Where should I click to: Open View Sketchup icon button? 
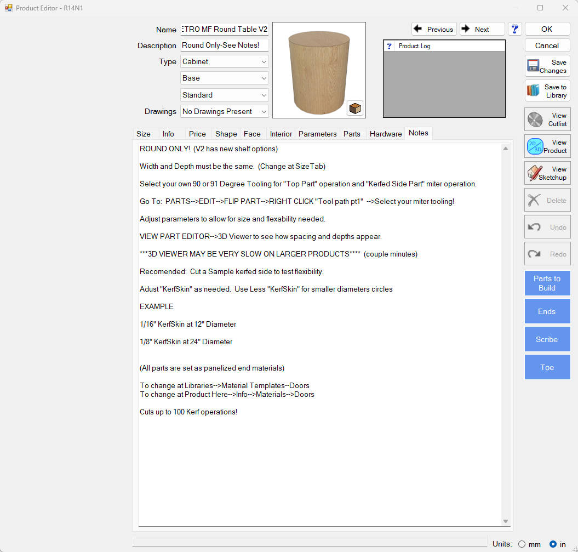tap(534, 173)
